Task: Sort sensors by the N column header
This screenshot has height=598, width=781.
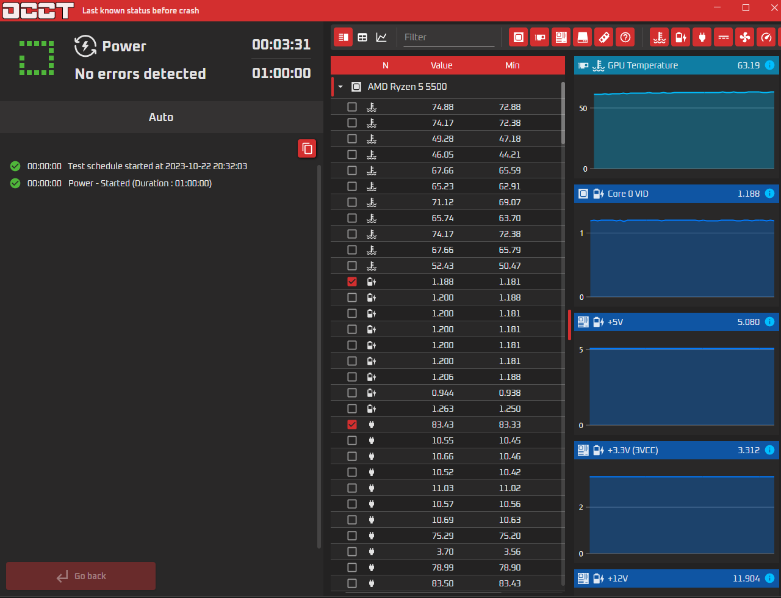Action: coord(386,65)
